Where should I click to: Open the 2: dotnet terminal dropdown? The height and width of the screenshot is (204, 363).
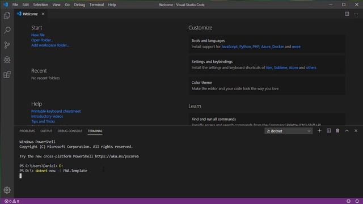point(289,131)
